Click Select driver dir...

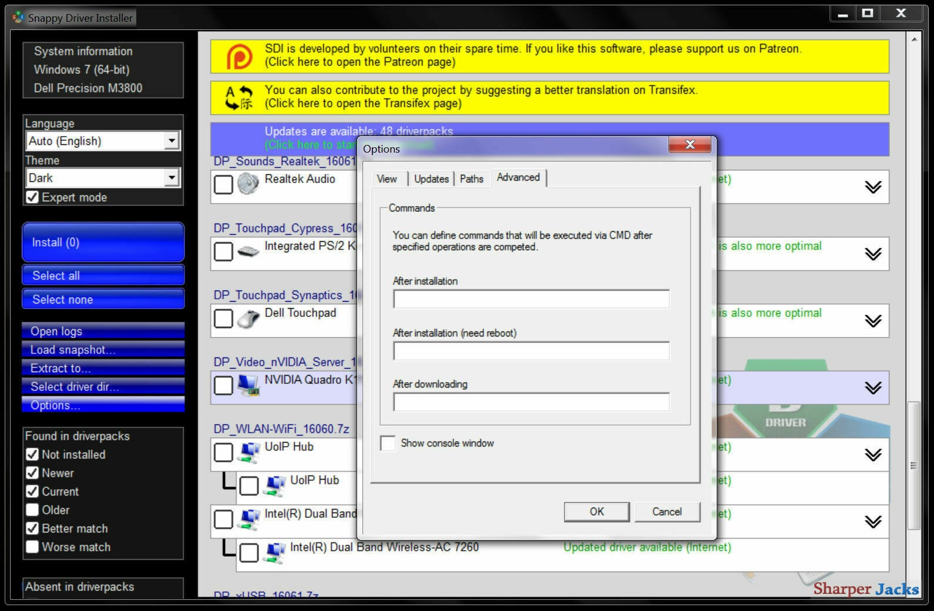(x=103, y=386)
